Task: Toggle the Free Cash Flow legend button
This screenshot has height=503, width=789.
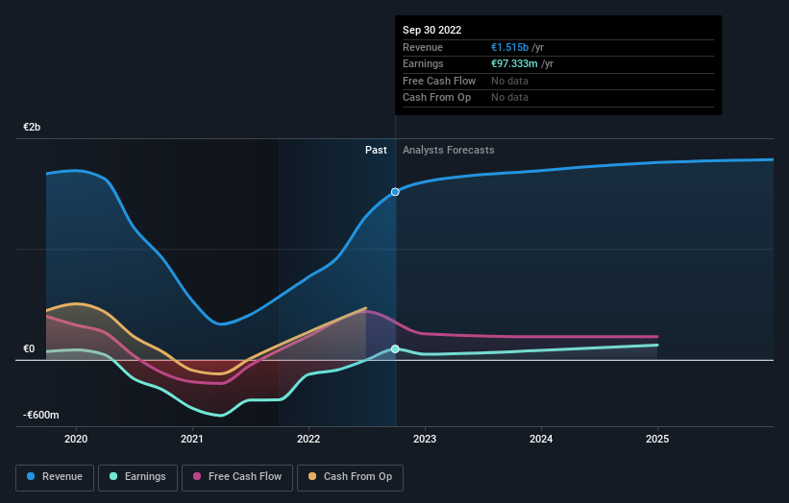Action: pos(237,477)
